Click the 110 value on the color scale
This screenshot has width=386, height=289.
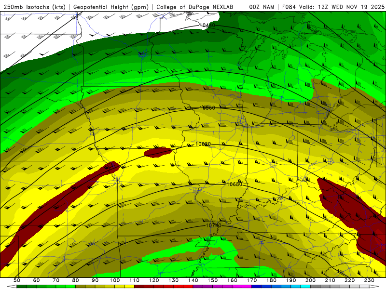pyautogui.click(x=135, y=280)
